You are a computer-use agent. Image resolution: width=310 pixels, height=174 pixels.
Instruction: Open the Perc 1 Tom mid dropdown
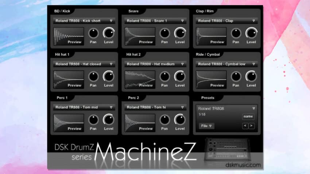click(84, 107)
